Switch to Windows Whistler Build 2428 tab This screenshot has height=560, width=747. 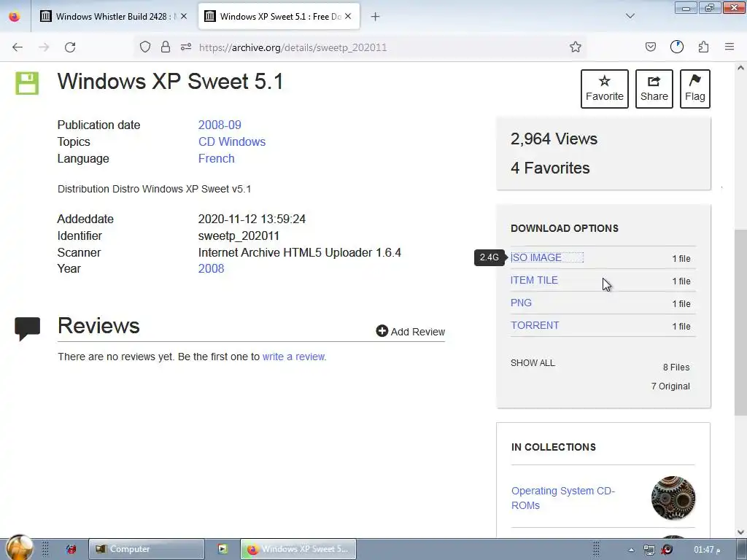(x=113, y=16)
